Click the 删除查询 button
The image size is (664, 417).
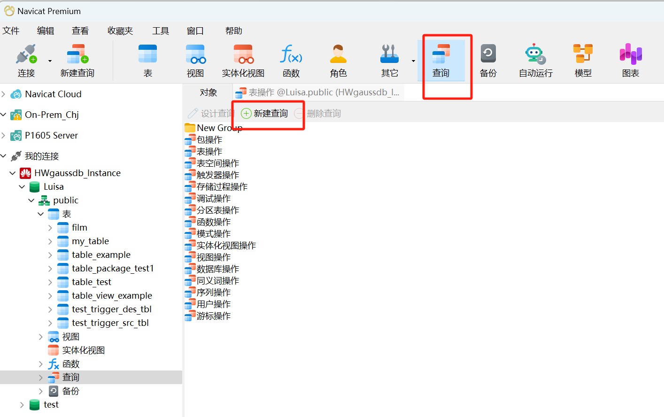[x=321, y=113]
